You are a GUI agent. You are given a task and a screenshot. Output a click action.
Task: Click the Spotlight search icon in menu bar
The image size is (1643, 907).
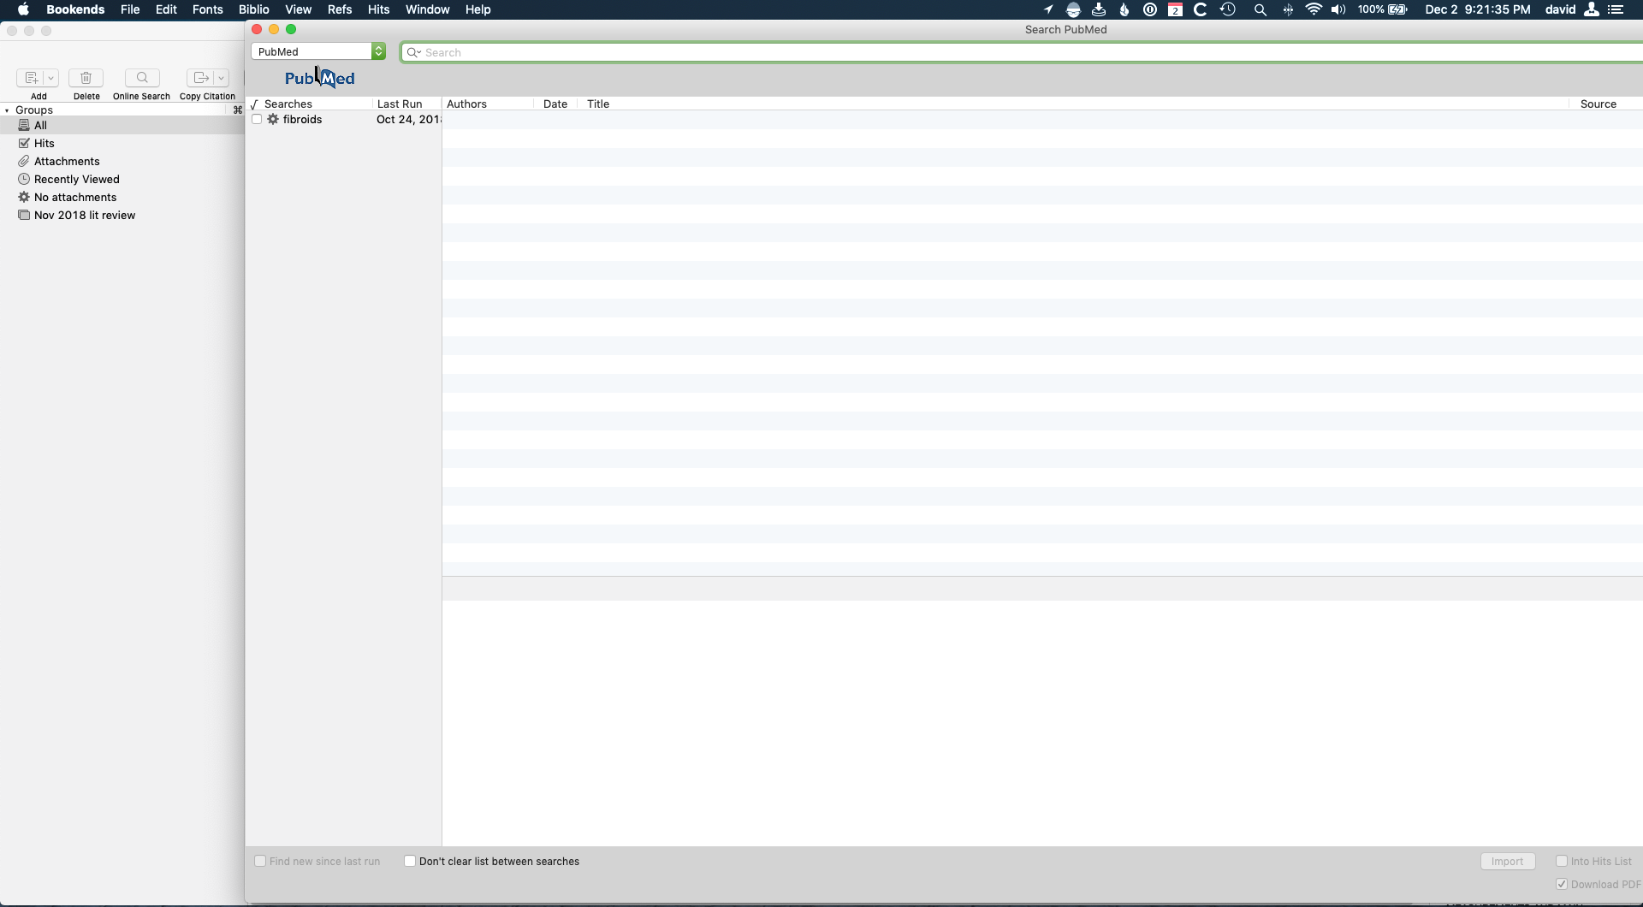(1260, 9)
